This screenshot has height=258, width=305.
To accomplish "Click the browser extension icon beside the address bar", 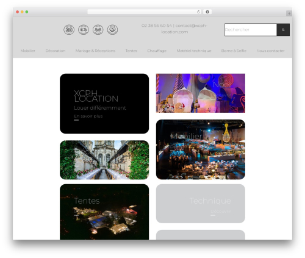I will point(207,12).
